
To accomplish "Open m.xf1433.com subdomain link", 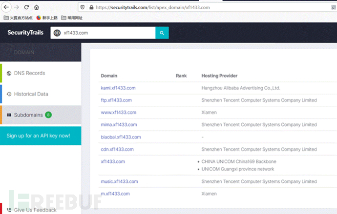I will coord(115,194).
